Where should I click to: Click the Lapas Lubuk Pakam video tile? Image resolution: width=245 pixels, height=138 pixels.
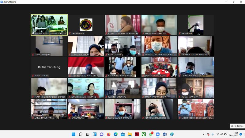[49, 109]
